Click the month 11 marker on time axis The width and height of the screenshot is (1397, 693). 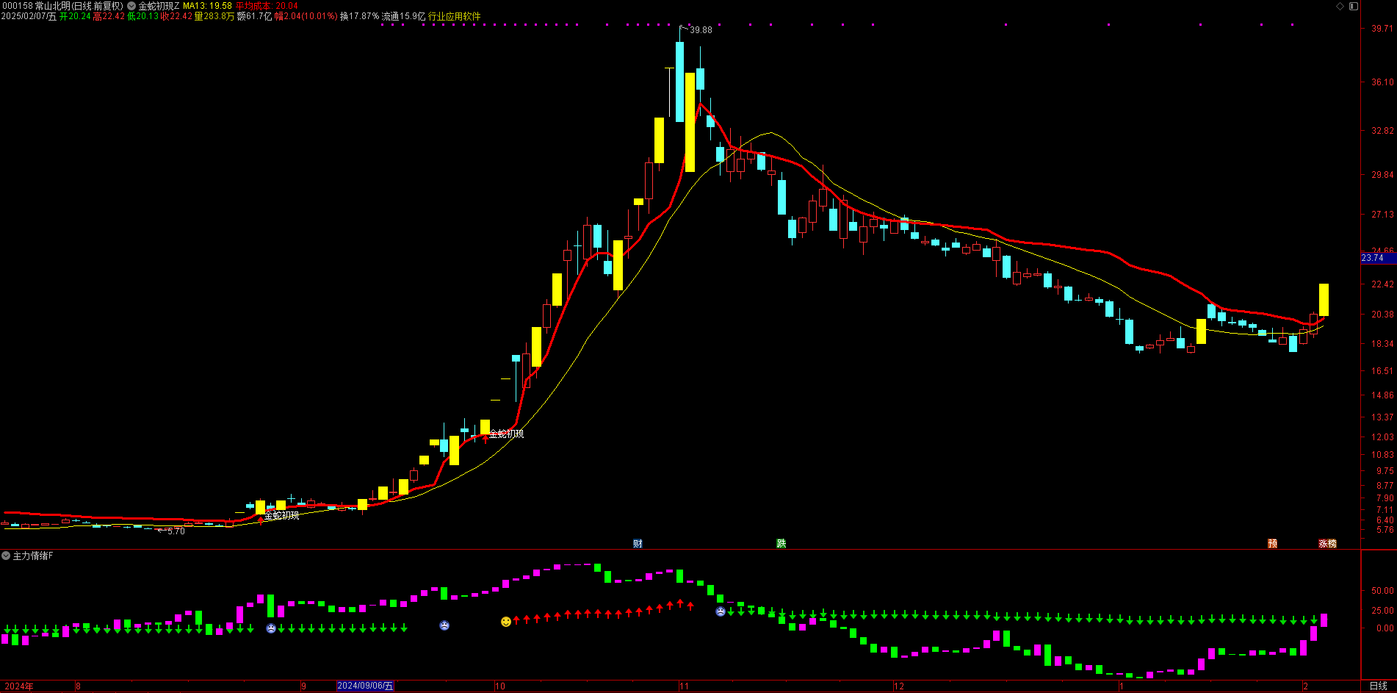(684, 686)
